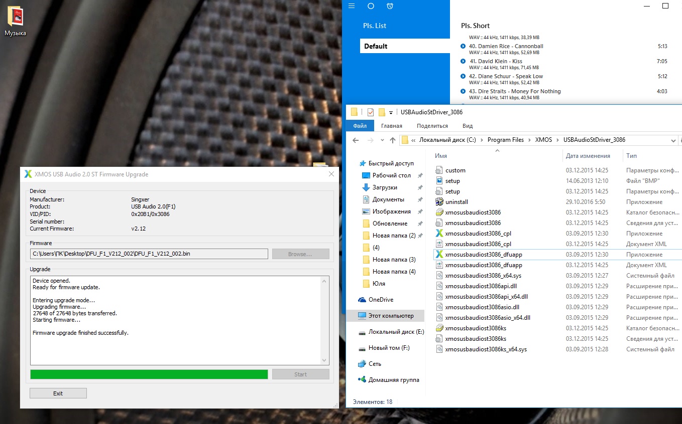The image size is (682, 424).
Task: Select OneDrive cloud icon in navigation pane
Action: (362, 300)
